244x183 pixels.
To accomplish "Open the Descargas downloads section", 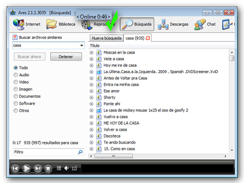I will pyautogui.click(x=173, y=24).
